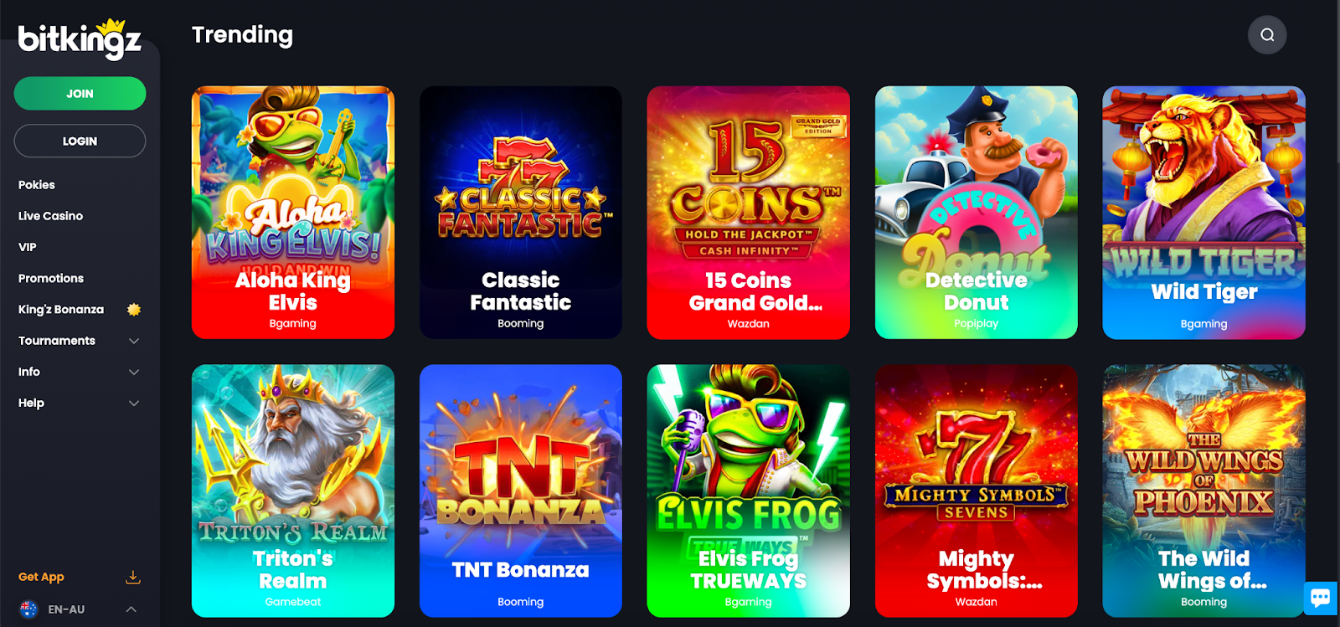Image resolution: width=1340 pixels, height=627 pixels.
Task: Click the bitkingz crown logo
Action: [x=80, y=39]
